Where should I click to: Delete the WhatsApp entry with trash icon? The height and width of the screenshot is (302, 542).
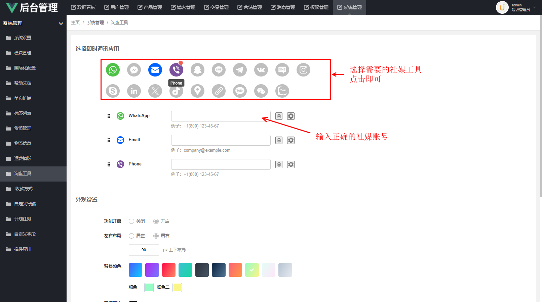[279, 116]
